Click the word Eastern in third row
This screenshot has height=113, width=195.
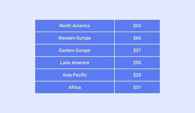coord(67,50)
